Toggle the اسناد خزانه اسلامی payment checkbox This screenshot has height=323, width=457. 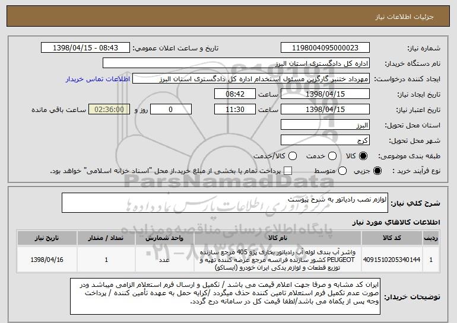pyautogui.click(x=288, y=171)
